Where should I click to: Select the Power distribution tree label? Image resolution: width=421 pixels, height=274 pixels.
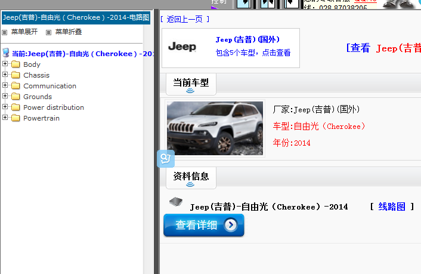54,107
